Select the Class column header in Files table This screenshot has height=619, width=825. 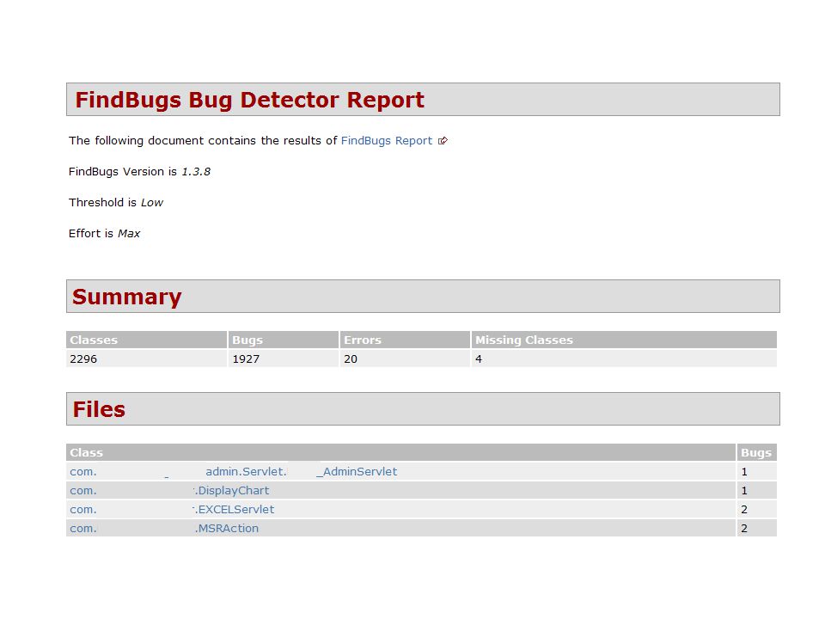[400, 453]
